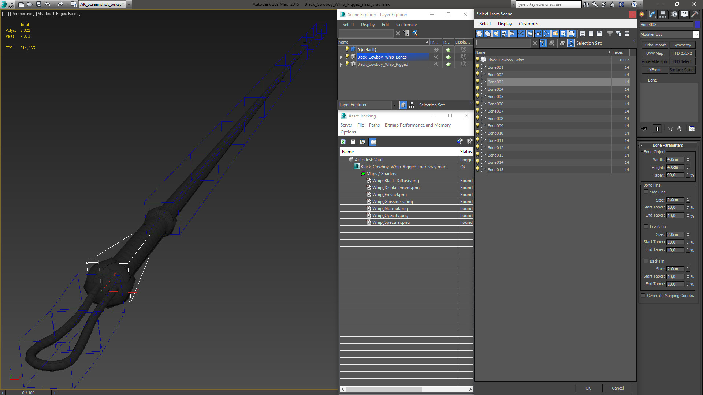Expand the Black_Cowboy_Whip_Bones layer tree
Screen dimensions: 703x395
[x=341, y=57]
